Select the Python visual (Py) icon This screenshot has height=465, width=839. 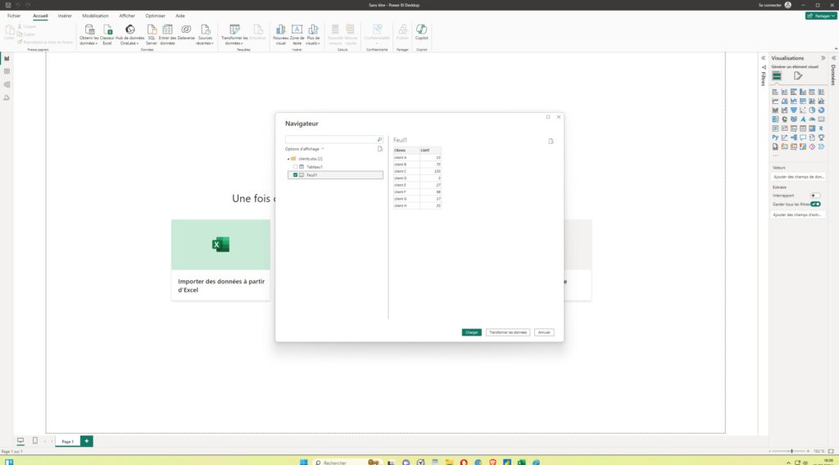775,138
